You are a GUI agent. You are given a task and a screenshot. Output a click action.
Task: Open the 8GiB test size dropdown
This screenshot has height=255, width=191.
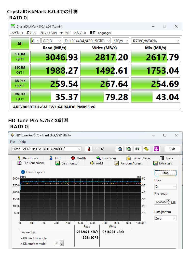click(x=52, y=41)
